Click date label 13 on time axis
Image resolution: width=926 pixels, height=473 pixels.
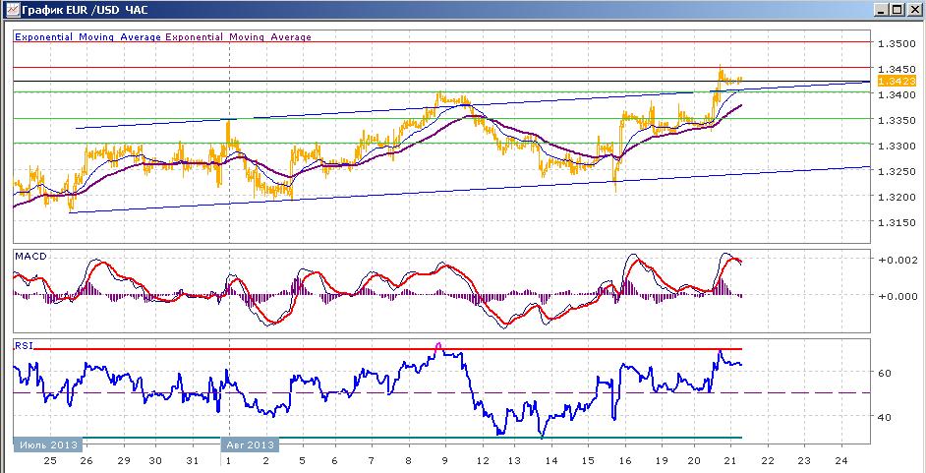514,460
